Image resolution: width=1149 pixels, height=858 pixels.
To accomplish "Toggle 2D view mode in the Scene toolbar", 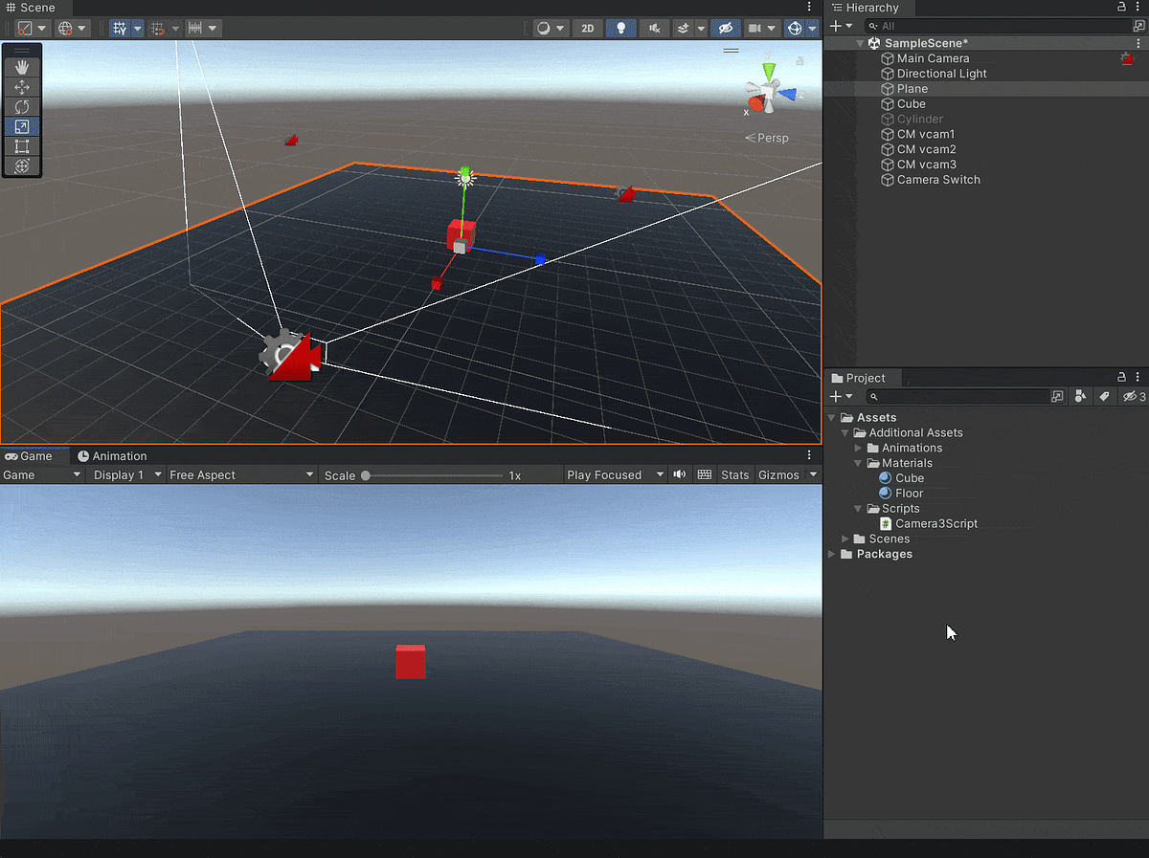I will point(587,28).
